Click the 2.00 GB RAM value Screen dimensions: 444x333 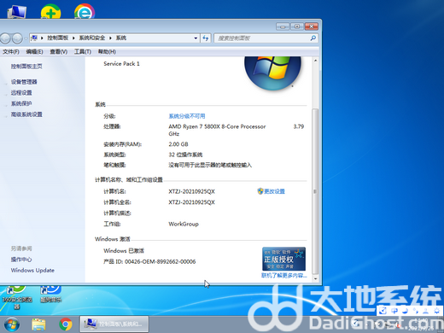(178, 144)
